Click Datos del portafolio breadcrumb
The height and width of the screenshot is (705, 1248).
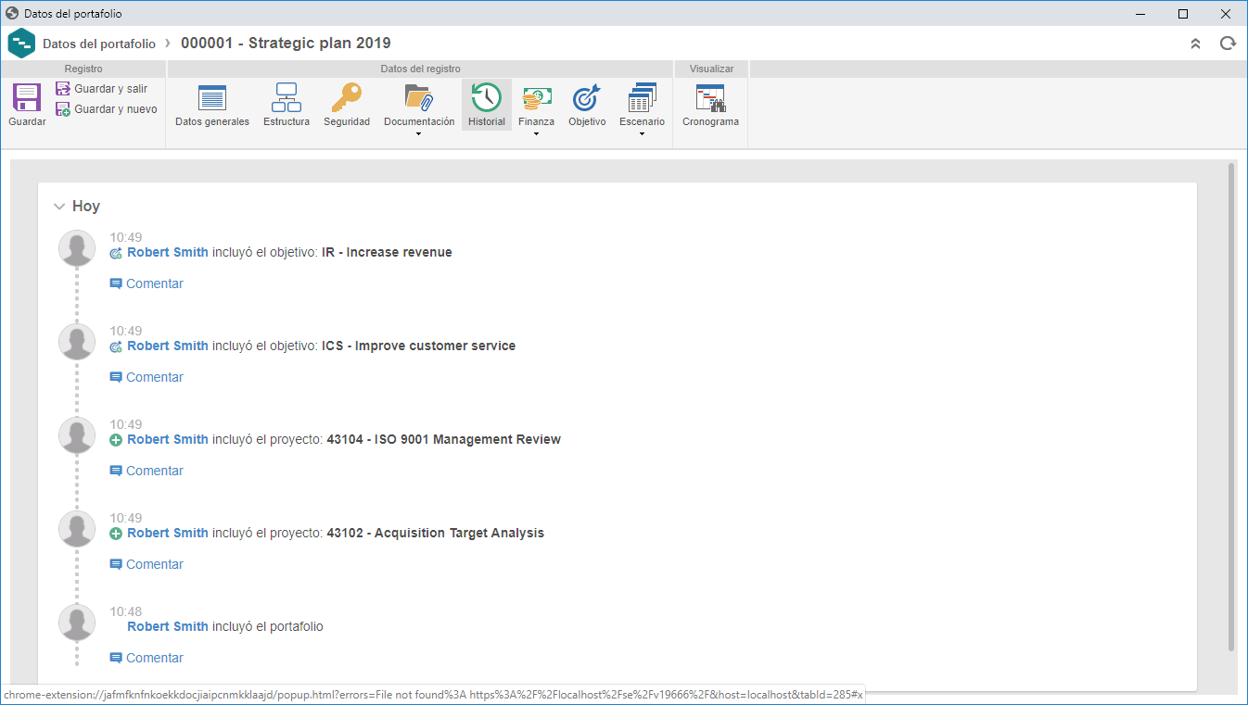pyautogui.click(x=99, y=44)
